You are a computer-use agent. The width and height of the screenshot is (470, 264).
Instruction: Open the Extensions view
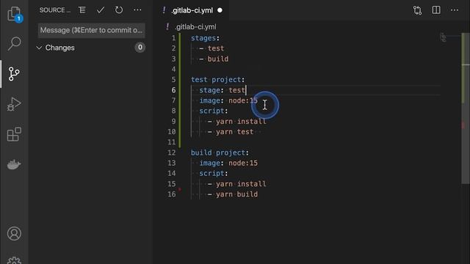point(14,134)
